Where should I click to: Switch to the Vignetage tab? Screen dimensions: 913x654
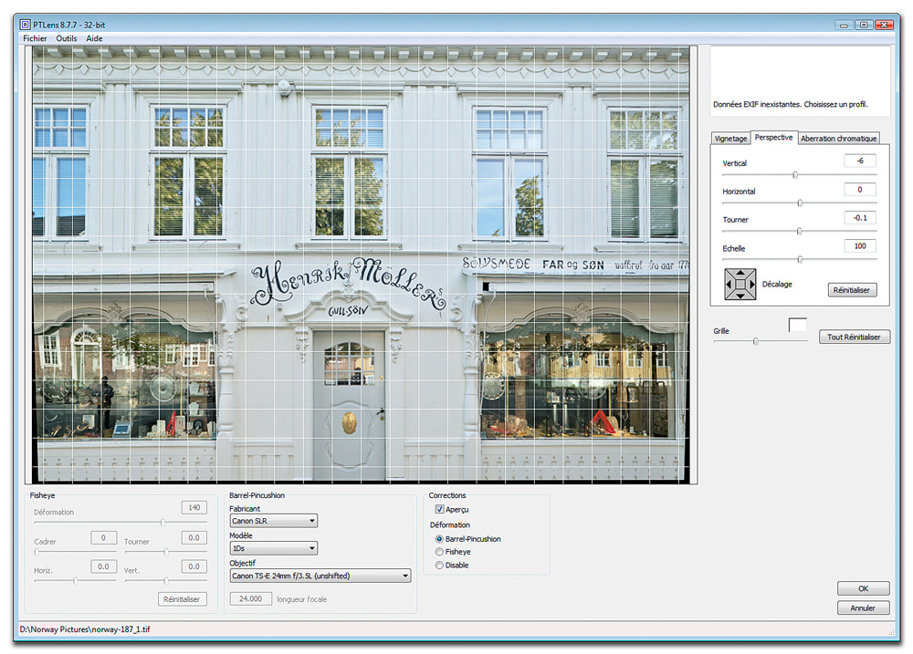click(x=730, y=139)
